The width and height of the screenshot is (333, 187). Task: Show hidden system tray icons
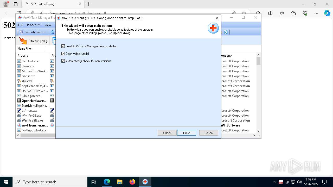click(274, 182)
